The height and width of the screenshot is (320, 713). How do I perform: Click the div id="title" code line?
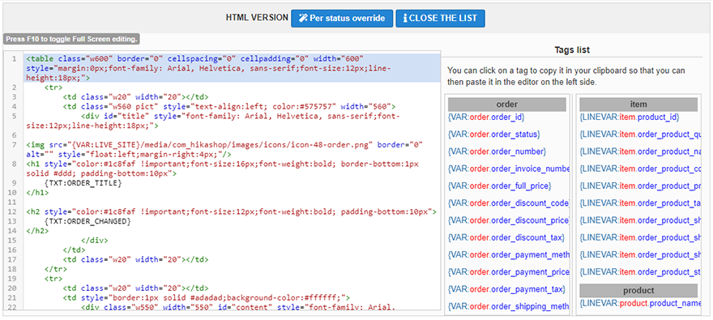coord(213,121)
